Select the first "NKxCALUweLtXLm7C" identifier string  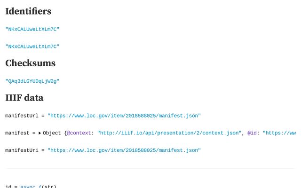pyautogui.click(x=32, y=29)
